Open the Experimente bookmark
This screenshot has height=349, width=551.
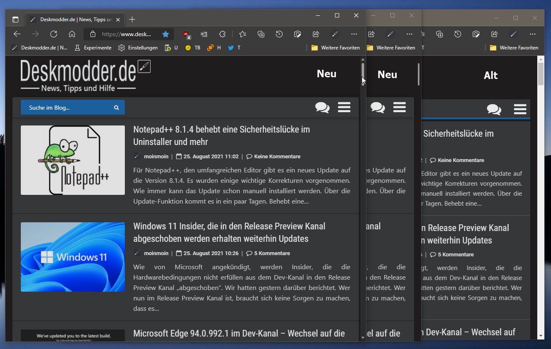click(x=93, y=48)
